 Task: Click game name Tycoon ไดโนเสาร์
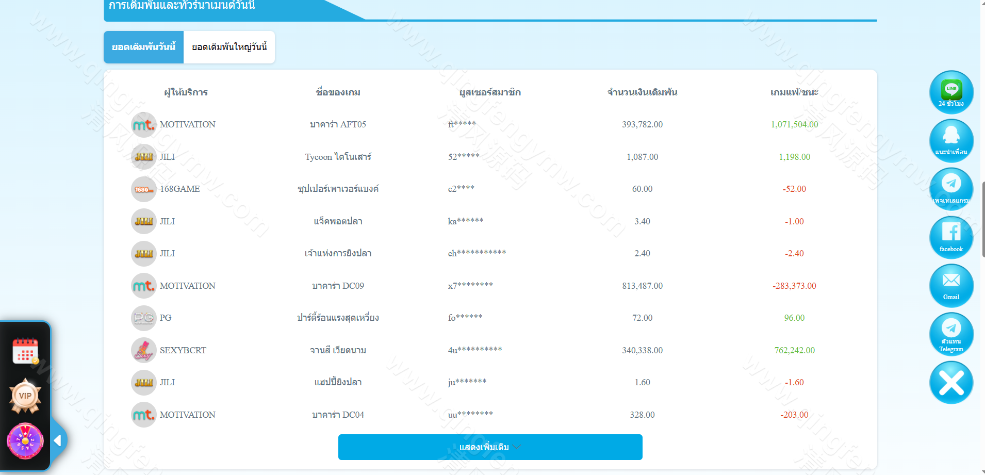338,157
